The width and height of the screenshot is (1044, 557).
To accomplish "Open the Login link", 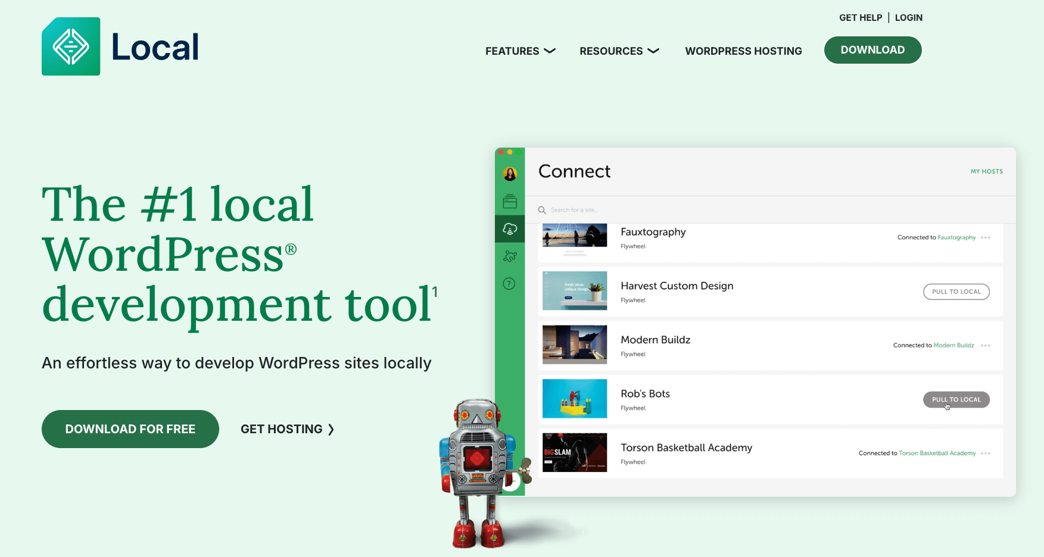I will click(908, 18).
